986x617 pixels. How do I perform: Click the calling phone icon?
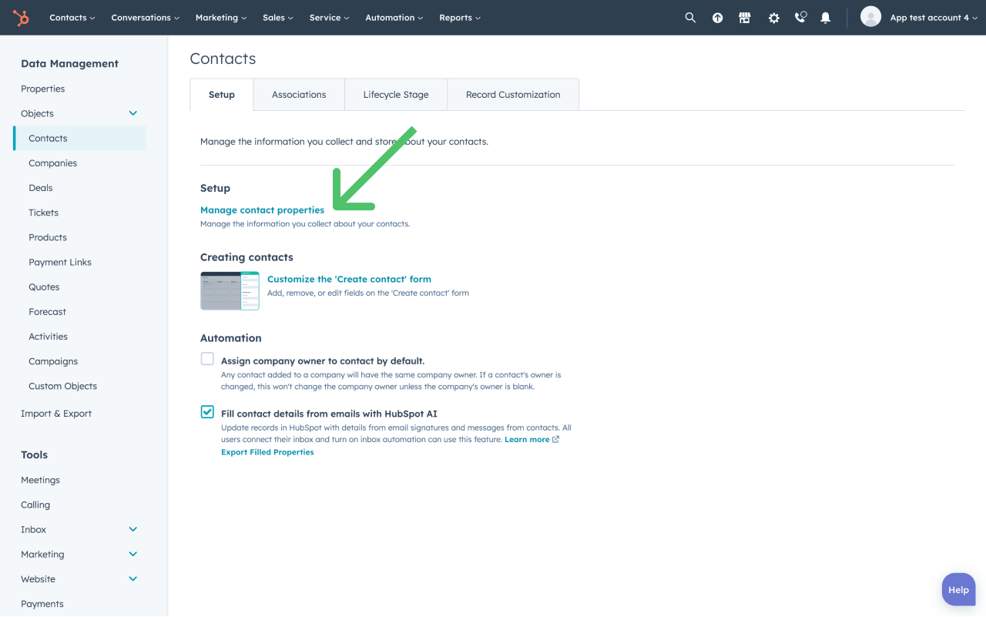(800, 17)
